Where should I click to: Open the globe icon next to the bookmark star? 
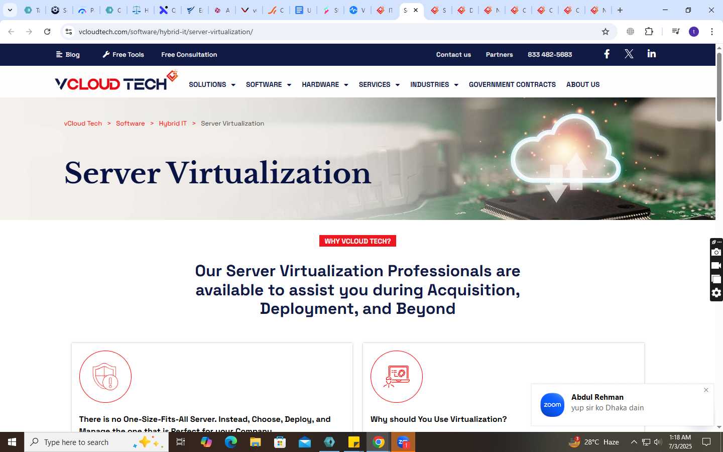click(630, 32)
